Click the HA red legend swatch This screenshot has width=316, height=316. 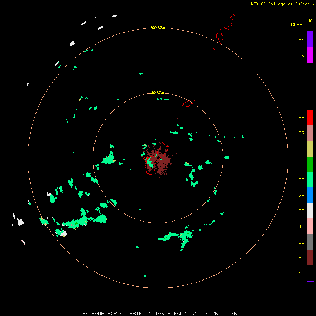(310, 117)
